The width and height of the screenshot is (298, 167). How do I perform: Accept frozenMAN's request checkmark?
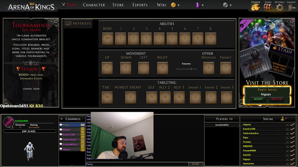[292, 151]
